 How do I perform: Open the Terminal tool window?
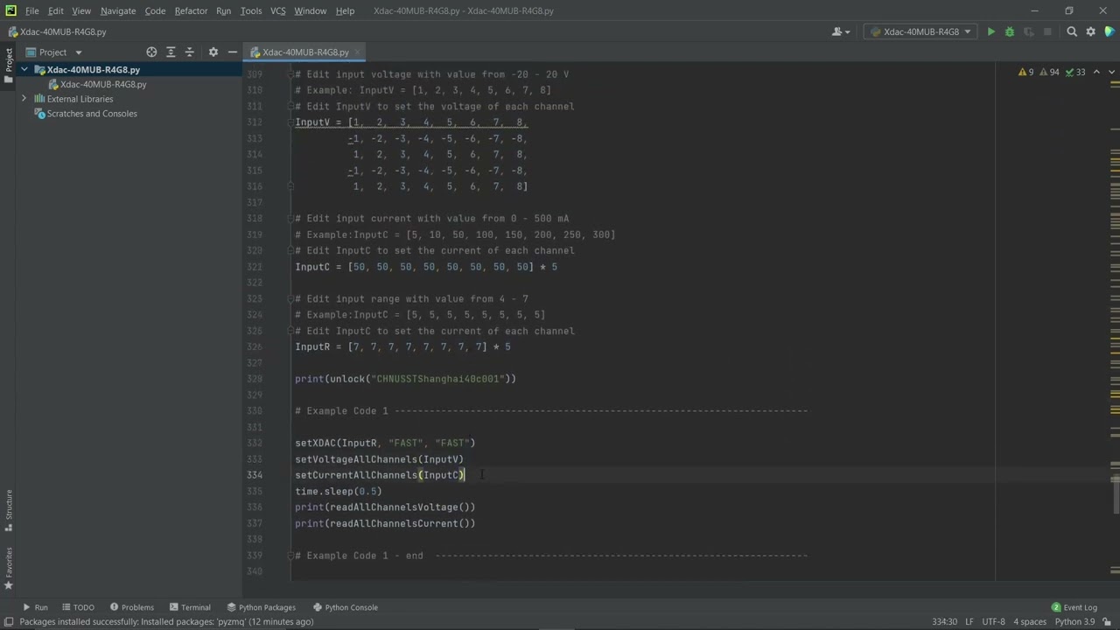[x=189, y=607]
